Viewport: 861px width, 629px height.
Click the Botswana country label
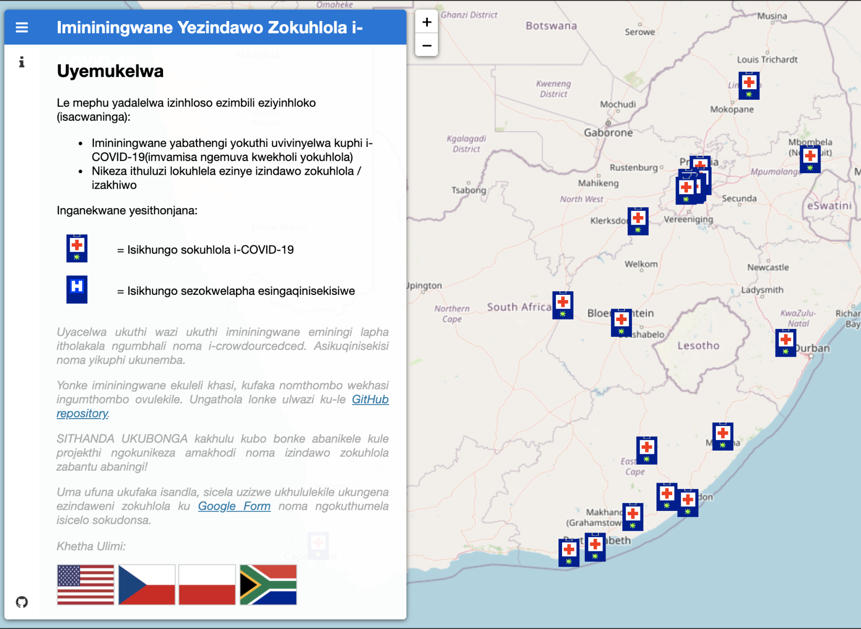551,26
